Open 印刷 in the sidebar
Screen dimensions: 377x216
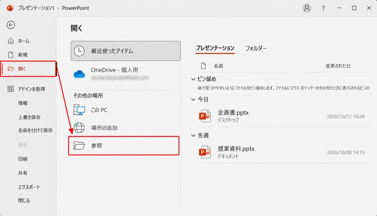click(23, 159)
